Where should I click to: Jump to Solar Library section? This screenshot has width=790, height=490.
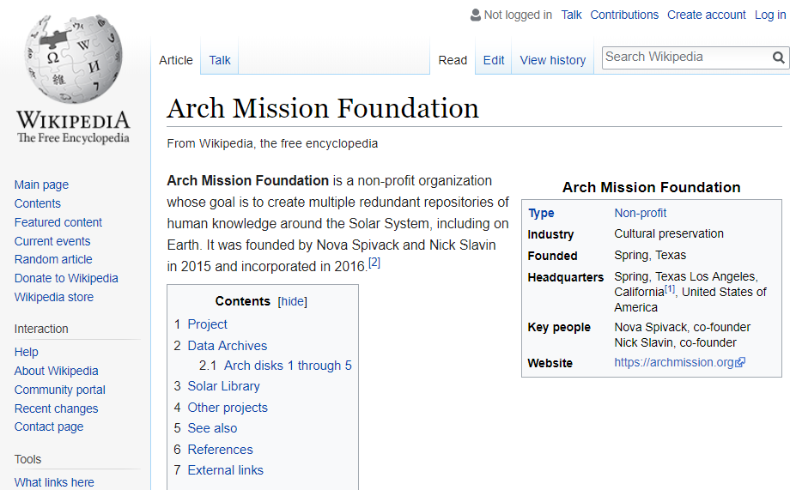[223, 386]
